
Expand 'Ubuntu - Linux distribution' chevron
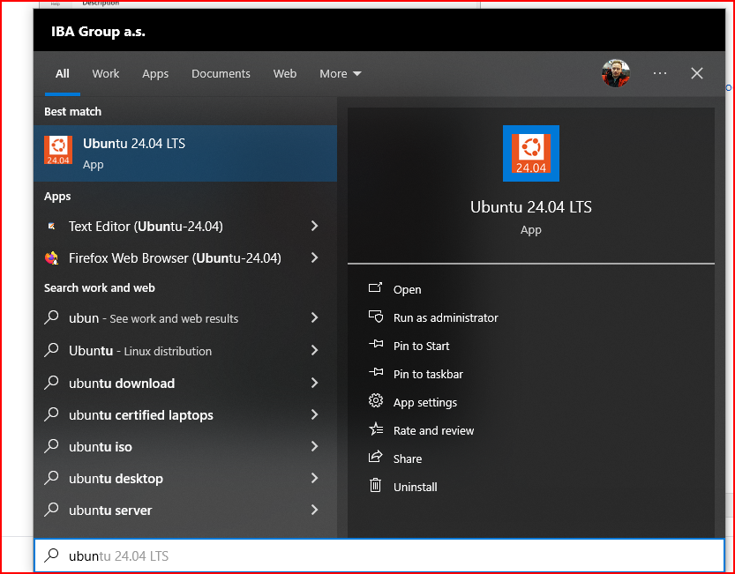314,350
